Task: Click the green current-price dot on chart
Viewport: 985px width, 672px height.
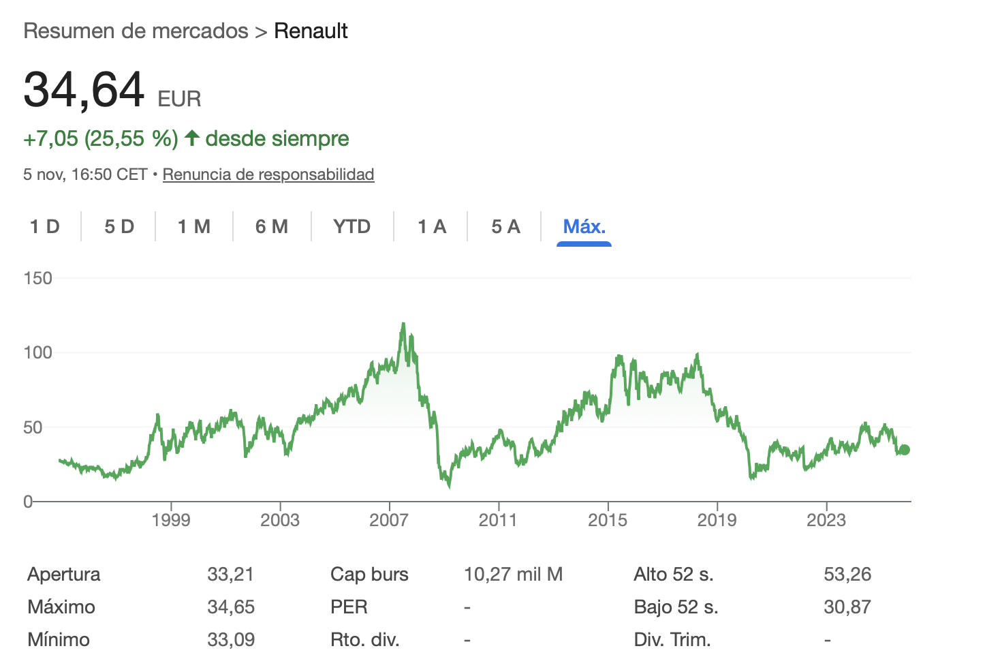Action: coord(905,450)
